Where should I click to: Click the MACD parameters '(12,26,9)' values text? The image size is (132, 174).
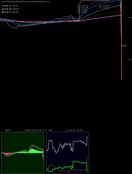[35, 130]
